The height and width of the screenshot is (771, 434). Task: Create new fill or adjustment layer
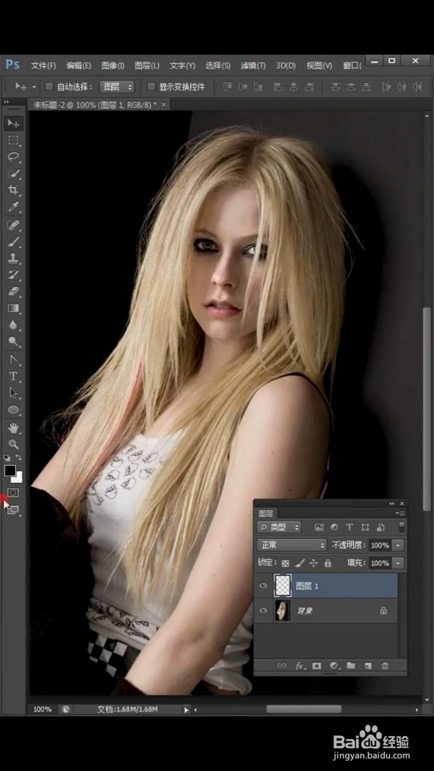[x=334, y=666]
